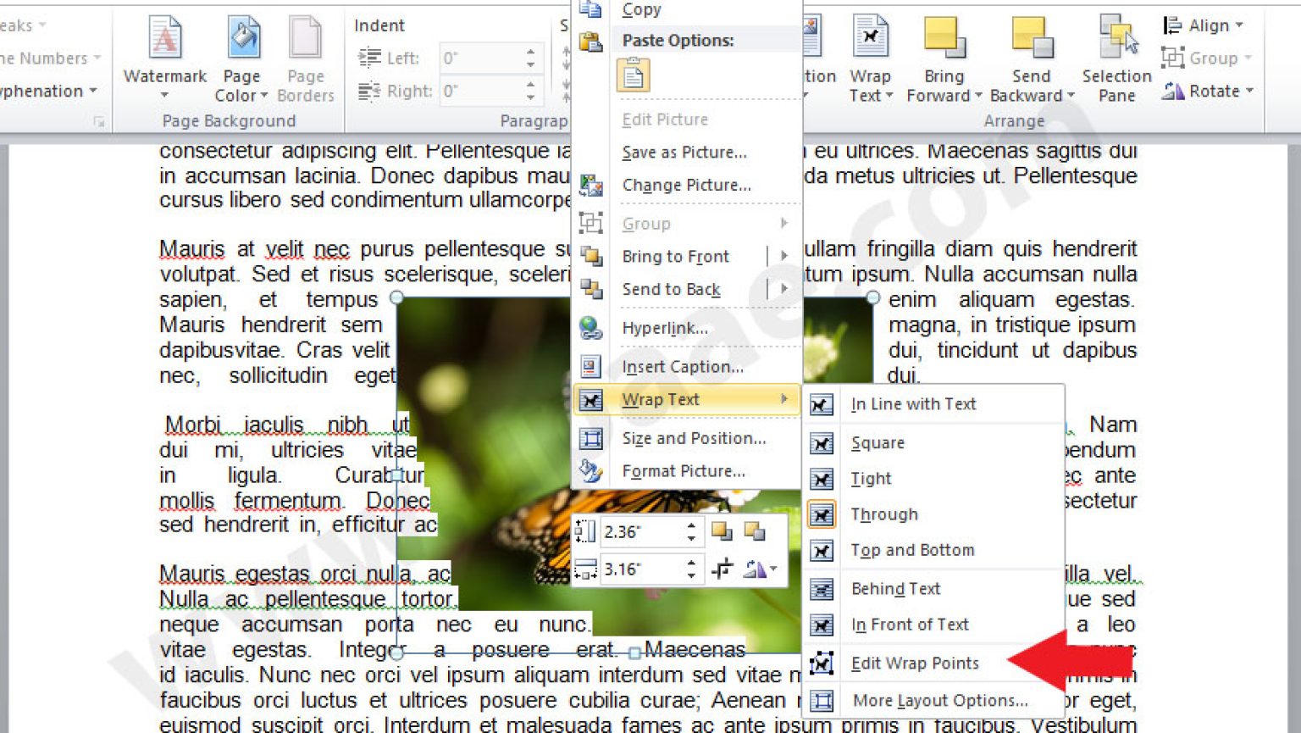Click inside the Left indent field
Viewport: 1301px width, 733px height.
coord(483,58)
